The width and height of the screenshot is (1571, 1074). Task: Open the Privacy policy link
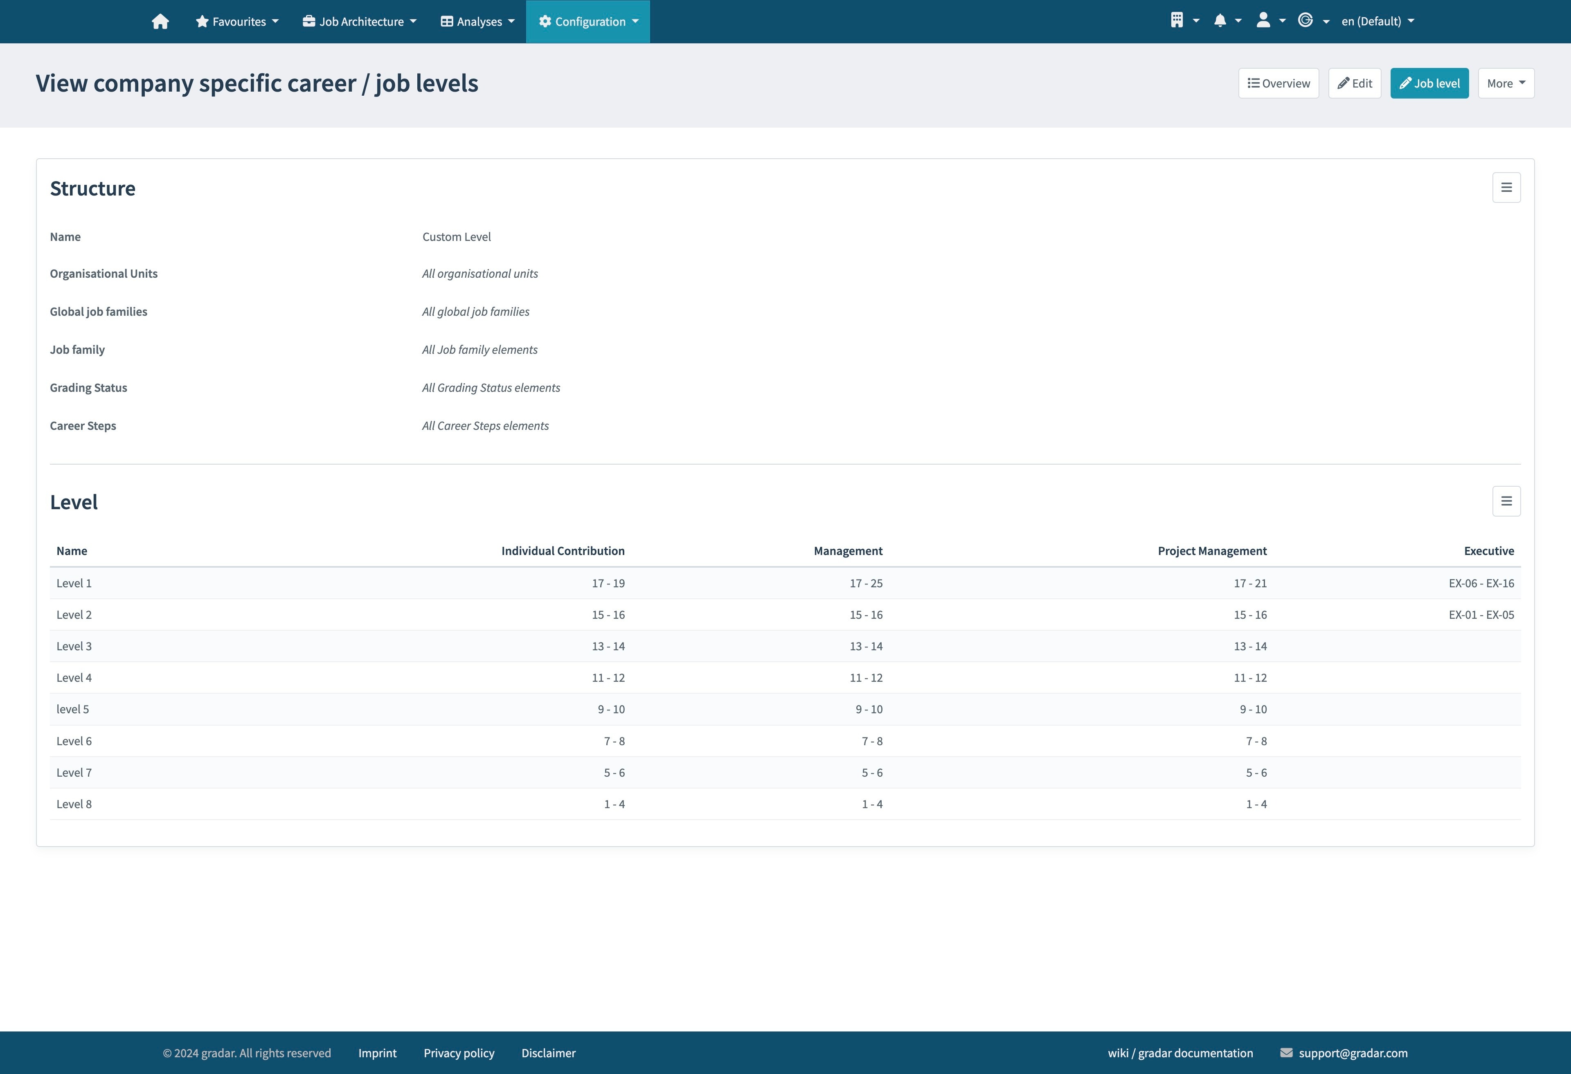tap(458, 1052)
